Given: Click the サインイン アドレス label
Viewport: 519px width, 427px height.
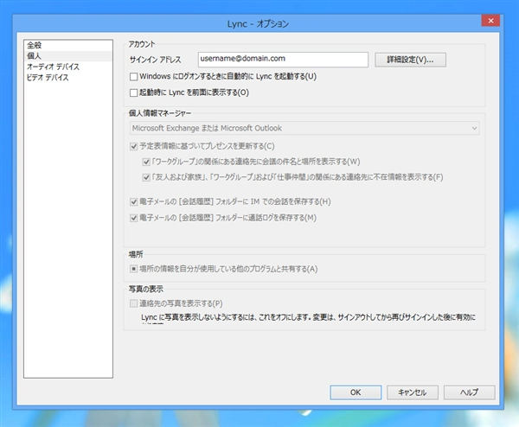Looking at the screenshot, I should click(x=155, y=60).
